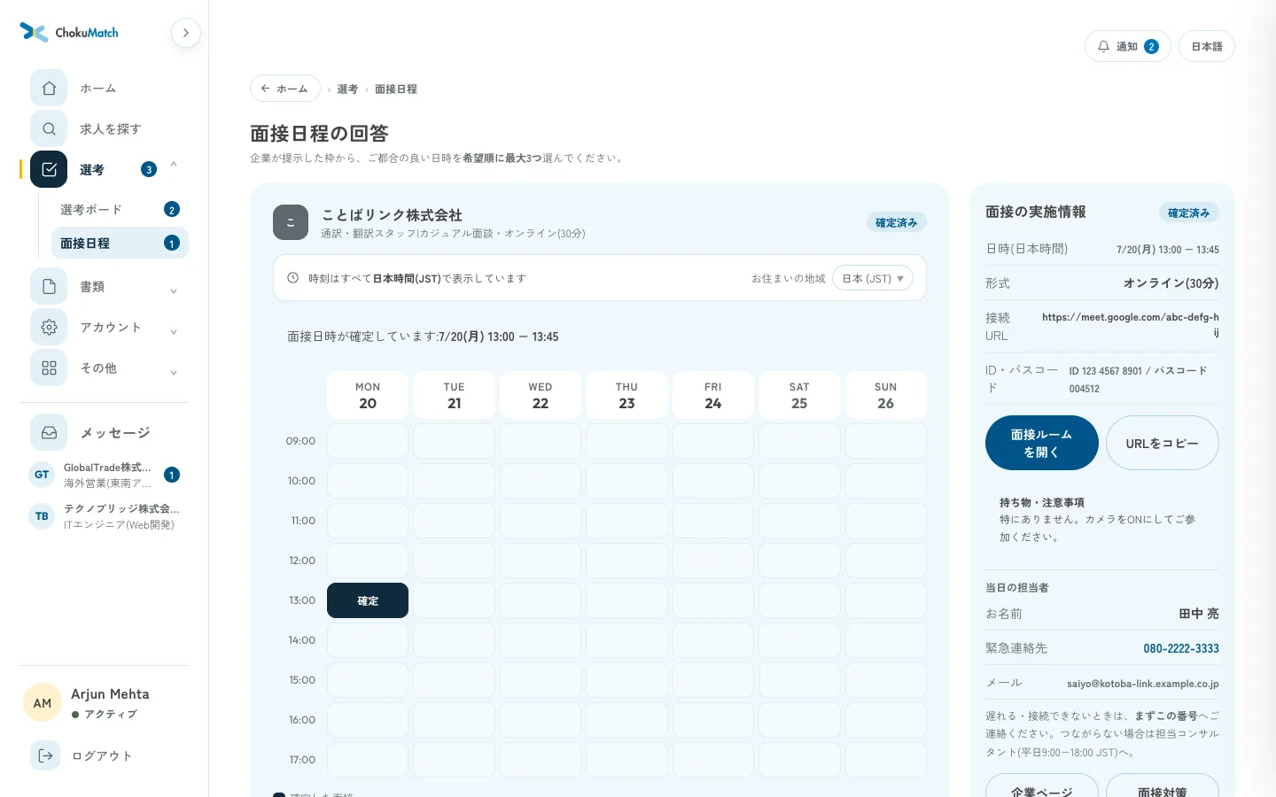Open the アカウント gear icon

tap(49, 328)
